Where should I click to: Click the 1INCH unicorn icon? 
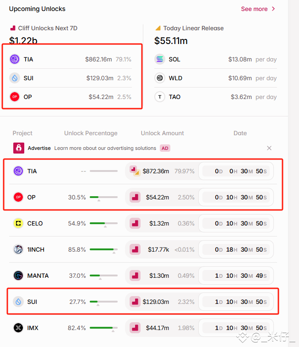(x=18, y=249)
